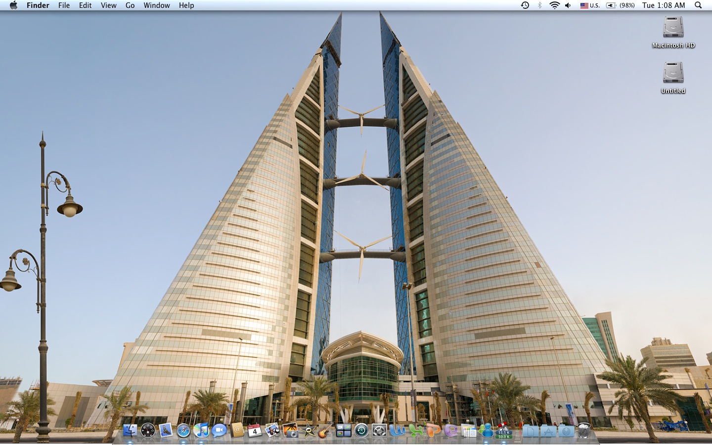Open the Downloads stack folder
Image resolution: width=712 pixels, height=445 pixels.
(566, 431)
